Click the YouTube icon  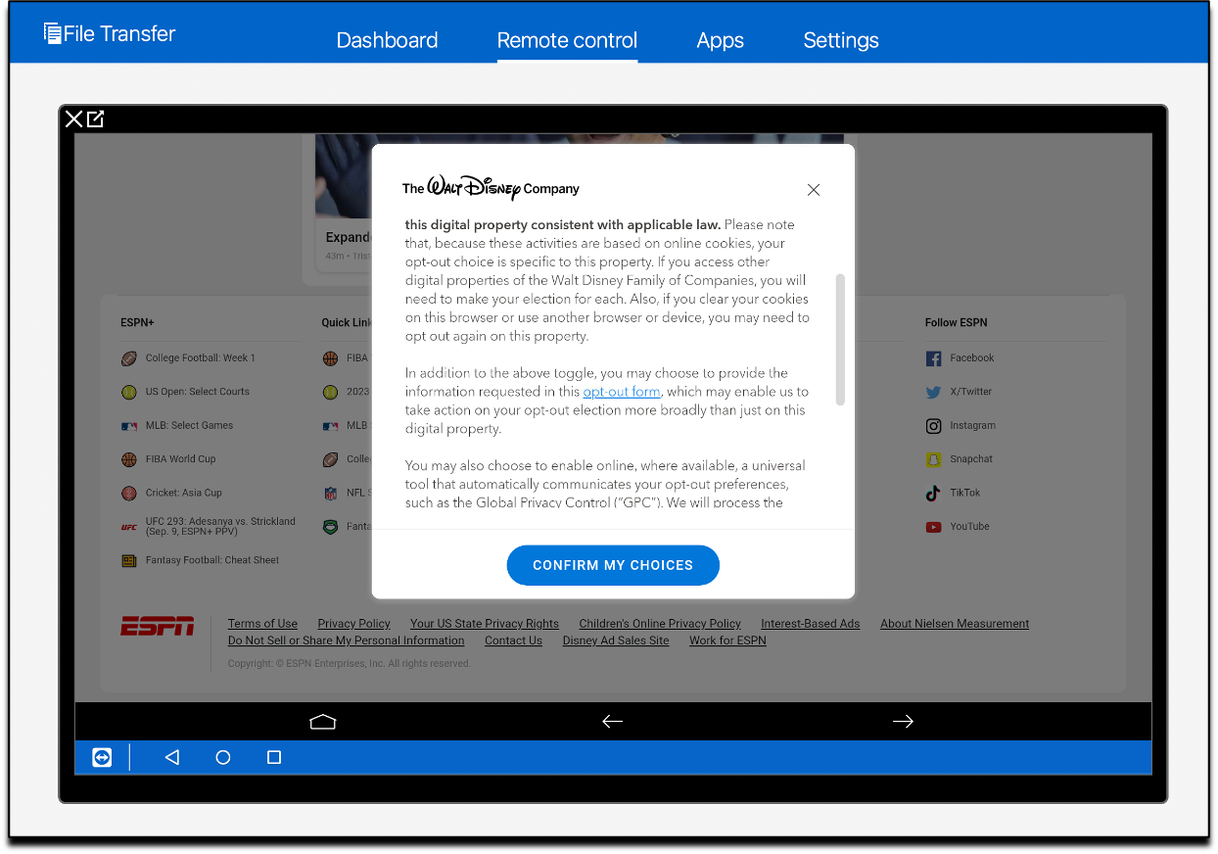(933, 527)
